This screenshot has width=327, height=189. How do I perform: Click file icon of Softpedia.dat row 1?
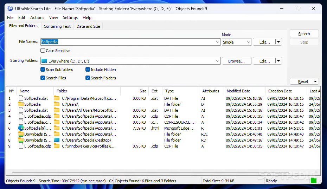pos(21,98)
